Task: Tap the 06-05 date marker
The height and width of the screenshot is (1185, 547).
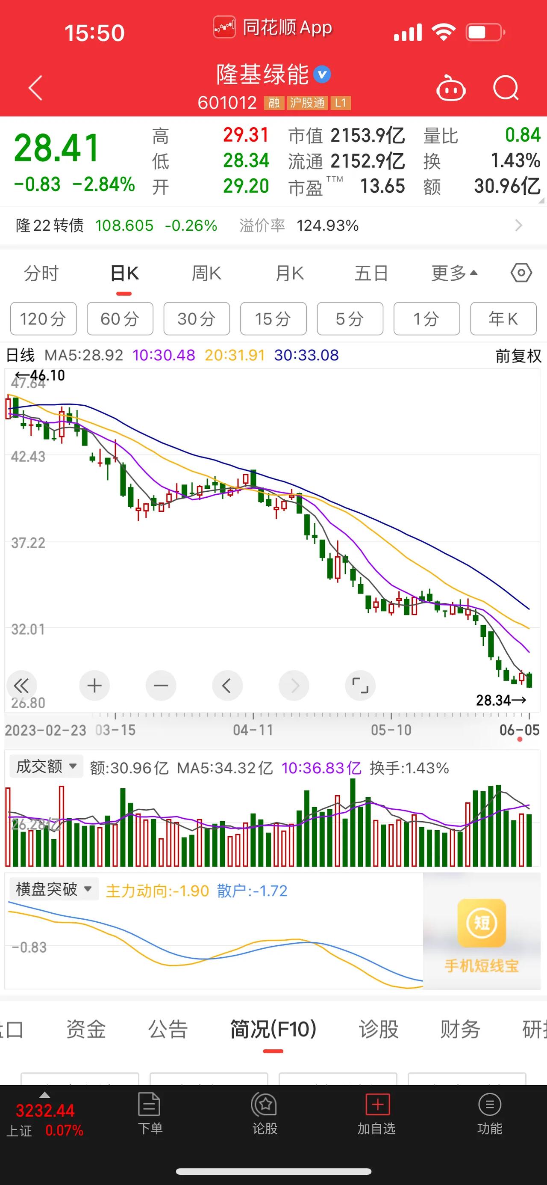Action: pos(520,730)
